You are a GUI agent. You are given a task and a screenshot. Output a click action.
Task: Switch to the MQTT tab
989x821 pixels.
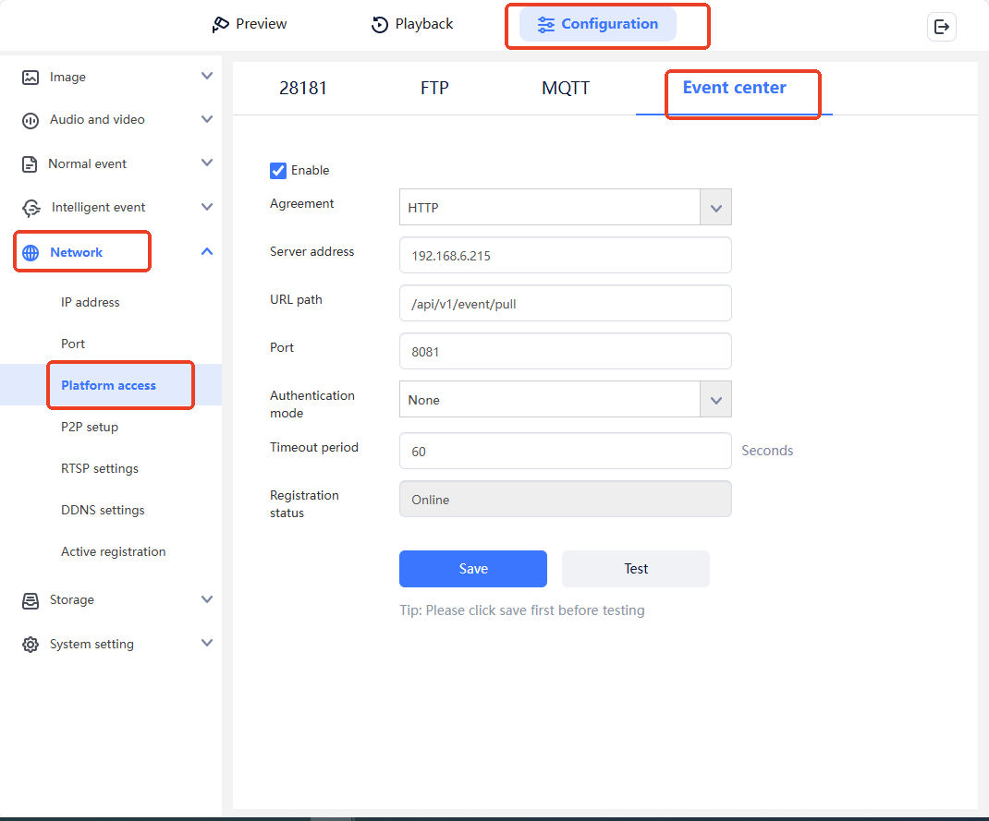click(x=566, y=89)
